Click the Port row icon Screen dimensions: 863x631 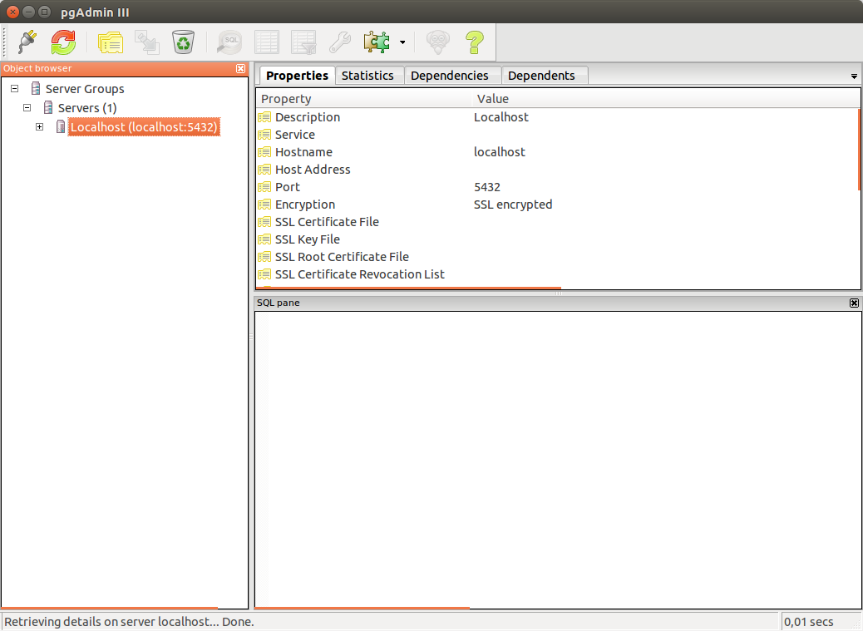coord(264,187)
